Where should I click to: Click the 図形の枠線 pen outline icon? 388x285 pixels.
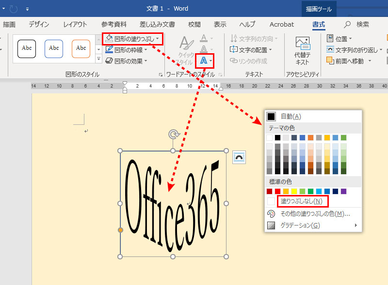109,50
